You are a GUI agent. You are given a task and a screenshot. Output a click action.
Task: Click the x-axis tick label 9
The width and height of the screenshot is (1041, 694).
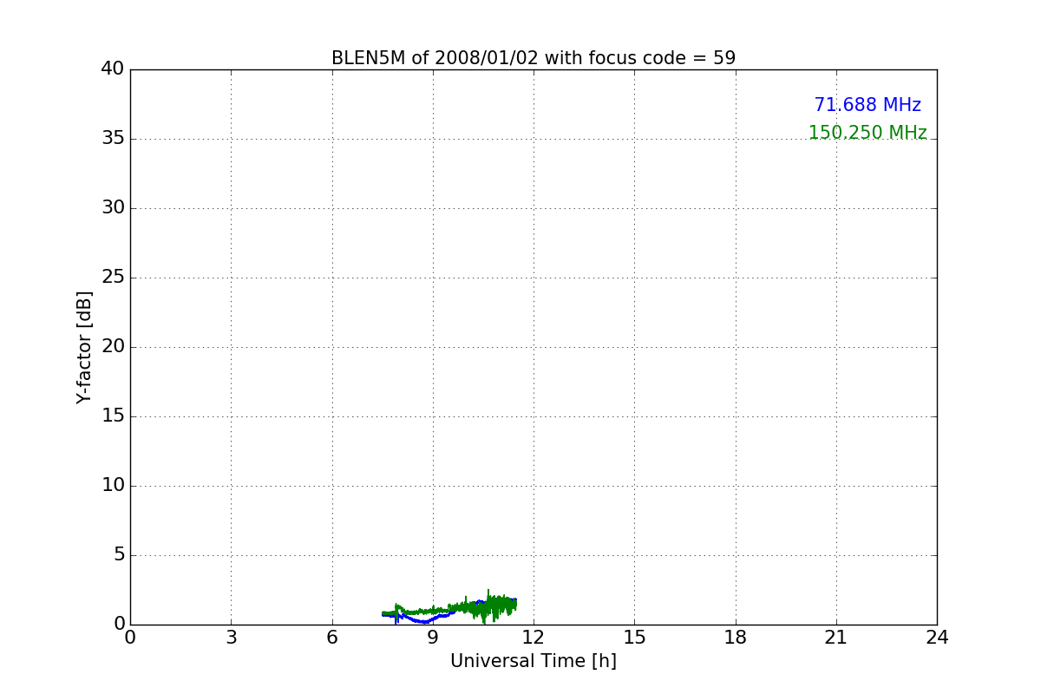433,638
